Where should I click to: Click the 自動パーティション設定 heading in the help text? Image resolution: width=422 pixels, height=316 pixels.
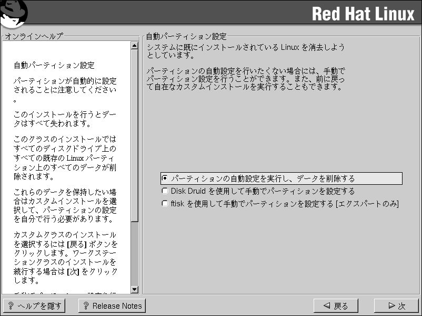pyautogui.click(x=54, y=66)
